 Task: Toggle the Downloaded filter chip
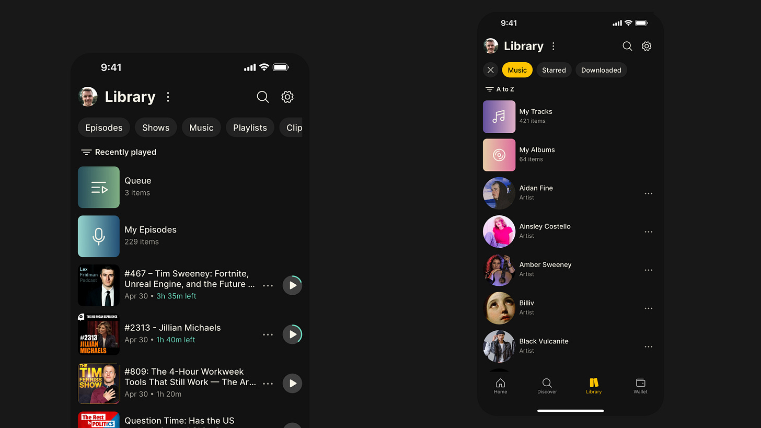coord(601,70)
